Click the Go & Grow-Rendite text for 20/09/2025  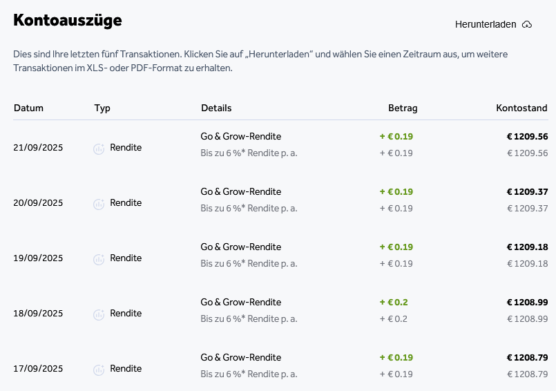241,191
